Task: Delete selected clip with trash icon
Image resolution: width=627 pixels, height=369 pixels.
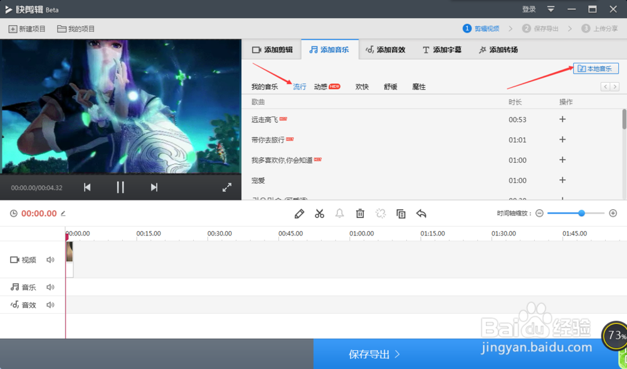Action: 360,214
